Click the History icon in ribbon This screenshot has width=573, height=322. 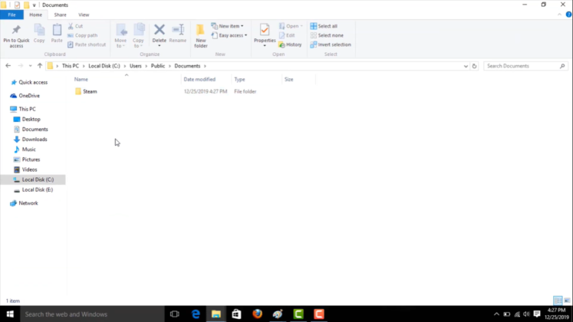click(290, 44)
